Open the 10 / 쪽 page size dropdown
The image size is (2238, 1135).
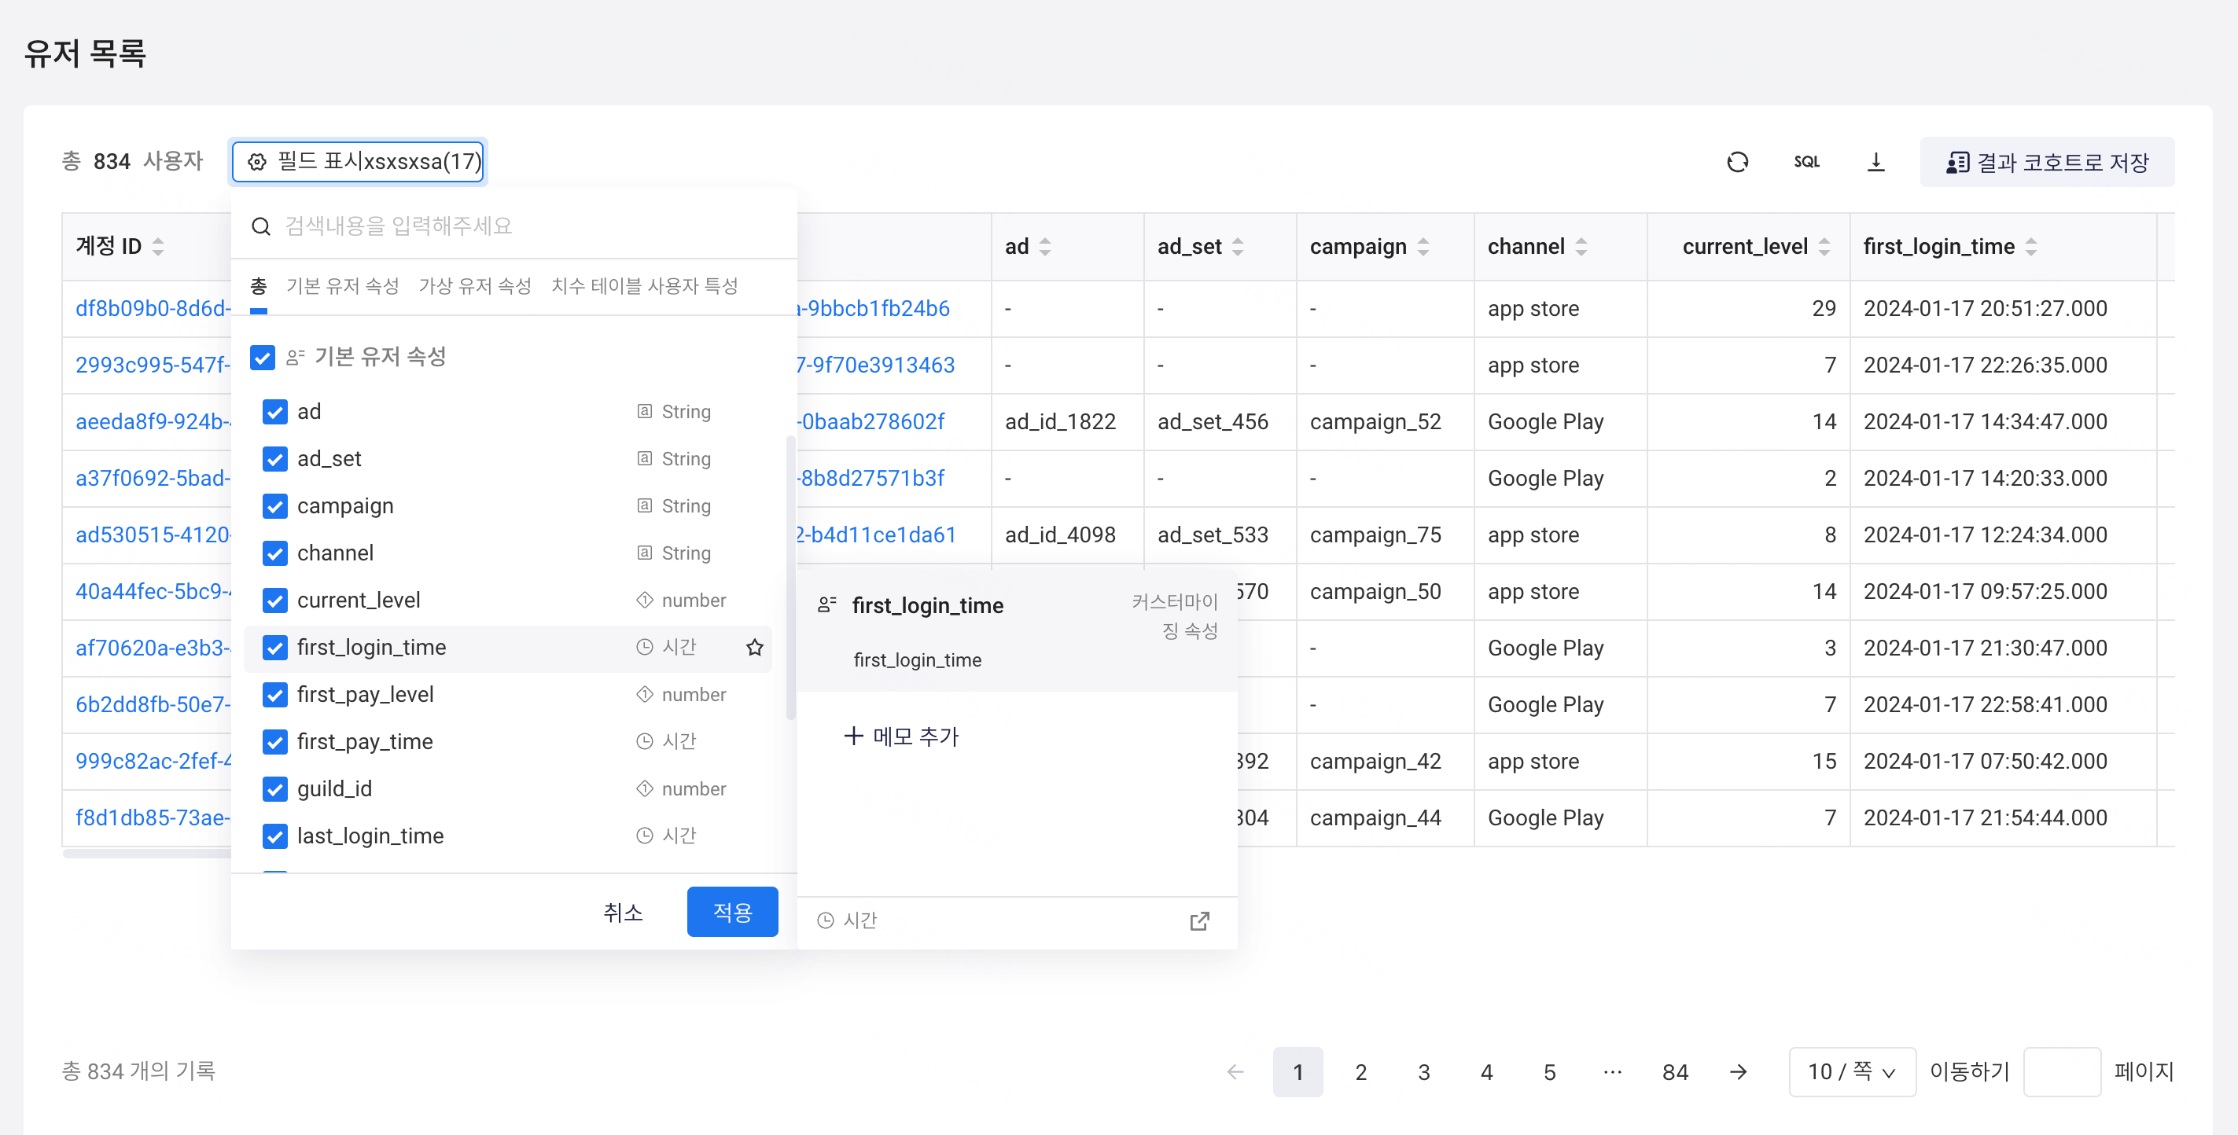[x=1851, y=1071]
